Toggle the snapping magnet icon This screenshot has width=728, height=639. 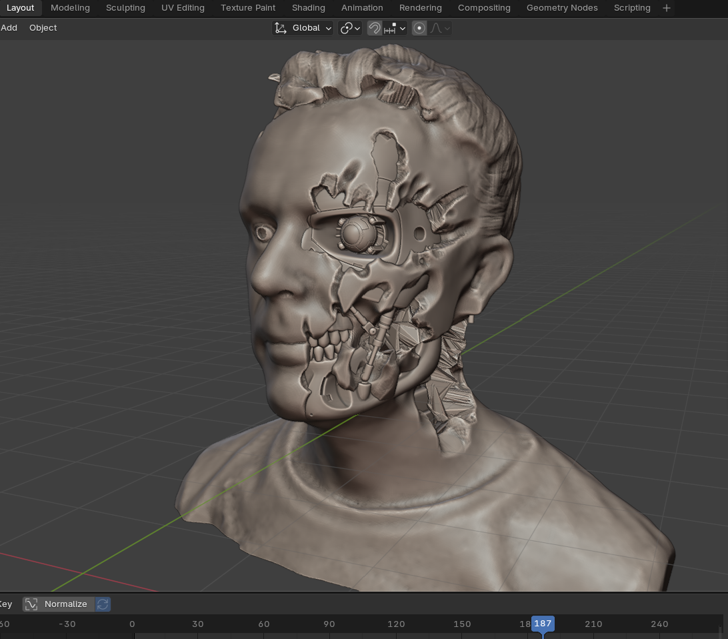pyautogui.click(x=375, y=28)
